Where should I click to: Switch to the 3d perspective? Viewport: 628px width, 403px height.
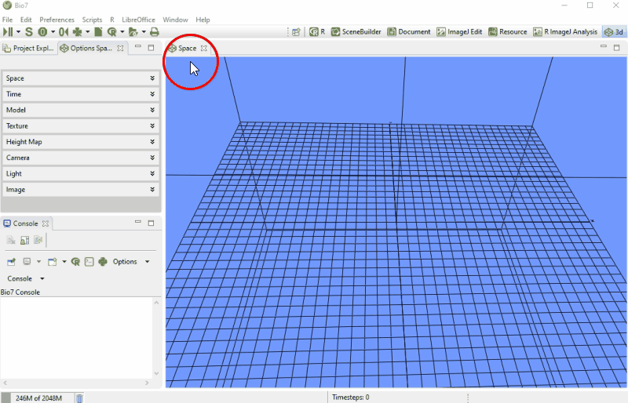pos(614,32)
